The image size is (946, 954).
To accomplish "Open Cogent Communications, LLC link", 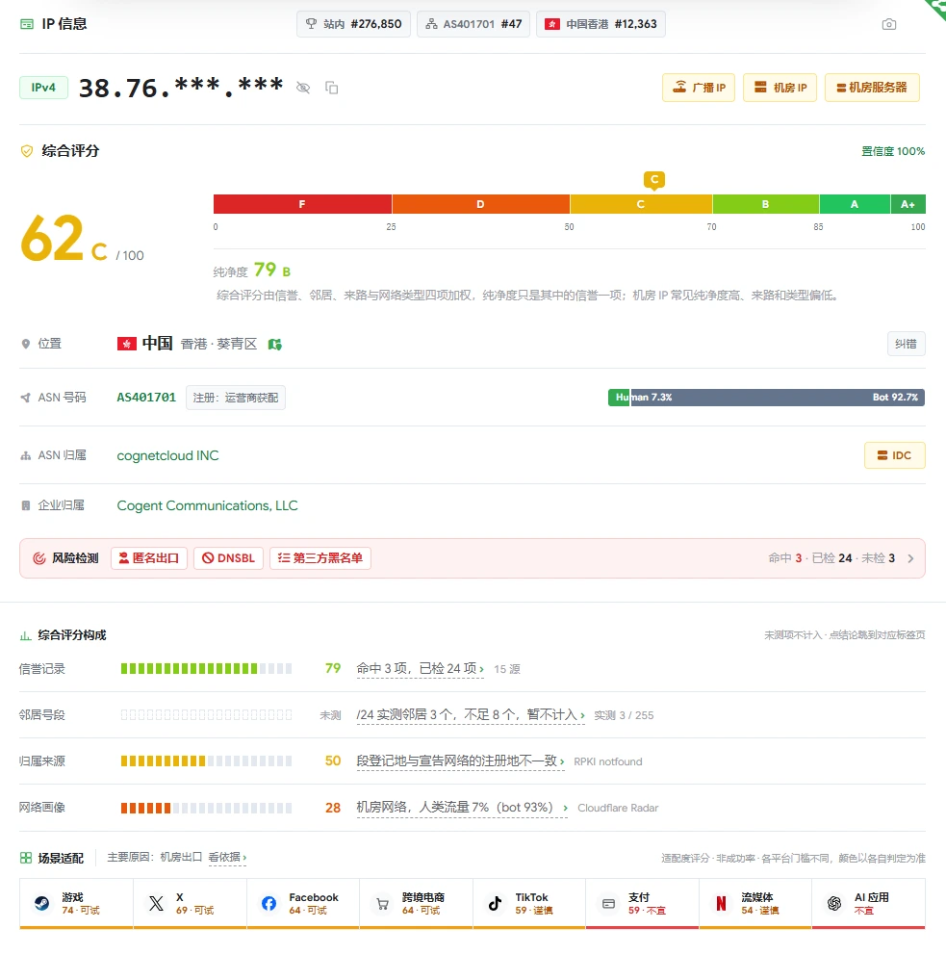I will coord(208,505).
